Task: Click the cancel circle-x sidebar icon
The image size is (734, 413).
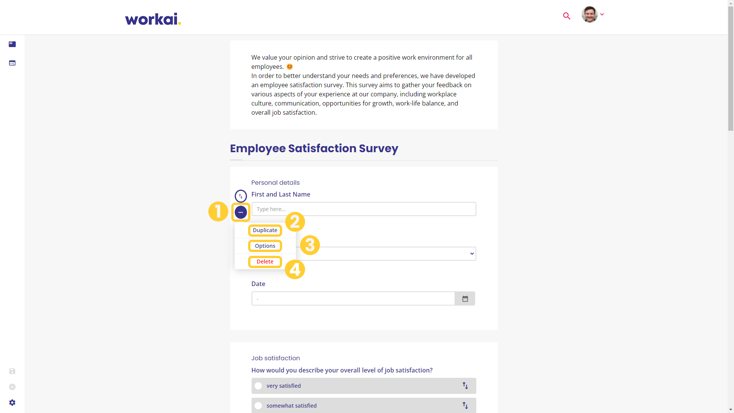Action: pos(12,387)
